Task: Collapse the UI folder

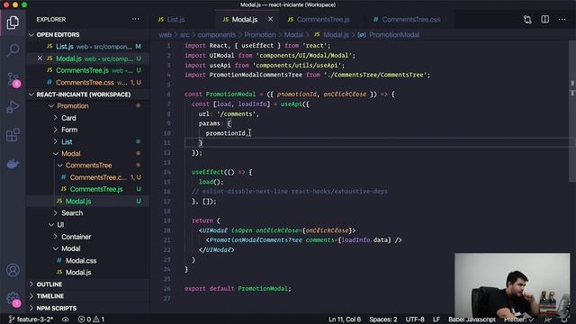Action: point(60,225)
